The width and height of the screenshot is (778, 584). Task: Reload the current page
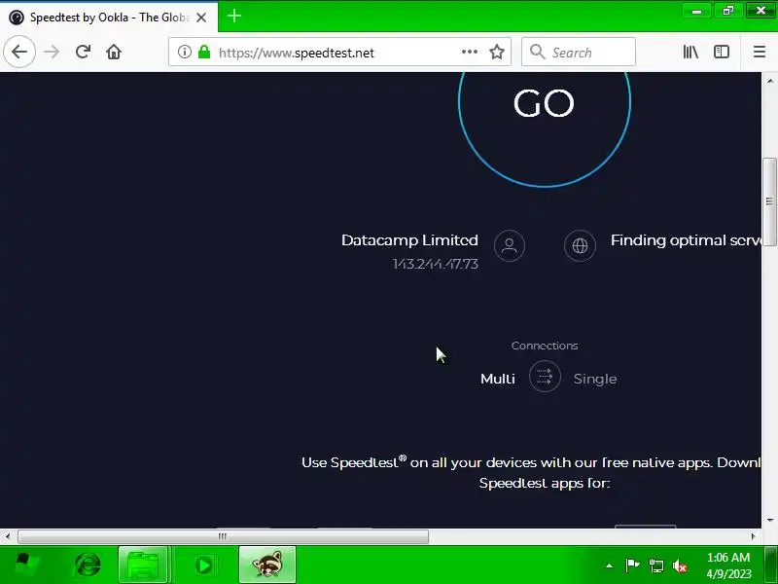point(83,52)
